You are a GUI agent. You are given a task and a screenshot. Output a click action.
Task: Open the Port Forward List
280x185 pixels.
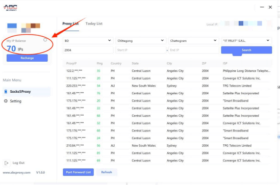pyautogui.click(x=78, y=172)
